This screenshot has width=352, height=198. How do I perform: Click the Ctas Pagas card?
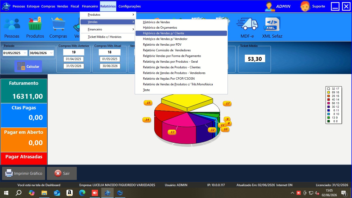coord(24,115)
